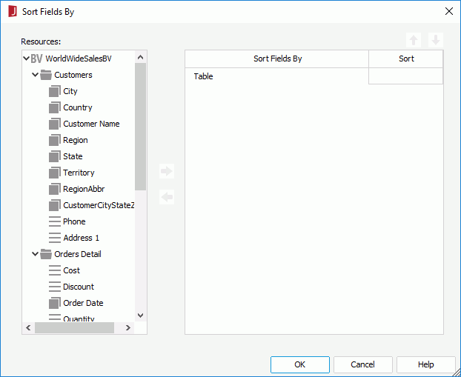Click the add field right arrow button

point(167,171)
